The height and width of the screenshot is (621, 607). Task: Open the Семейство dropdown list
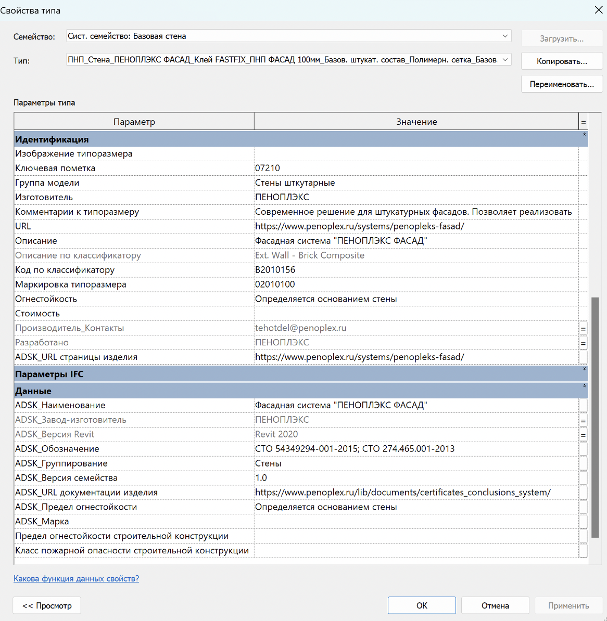point(504,36)
